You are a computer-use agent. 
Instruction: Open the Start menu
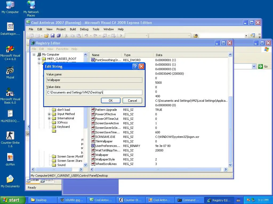point(13,200)
